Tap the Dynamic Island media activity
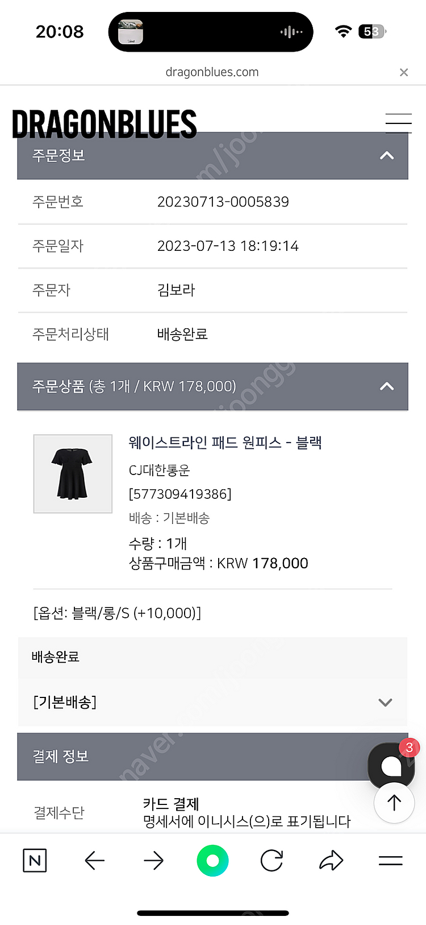 coord(211,32)
